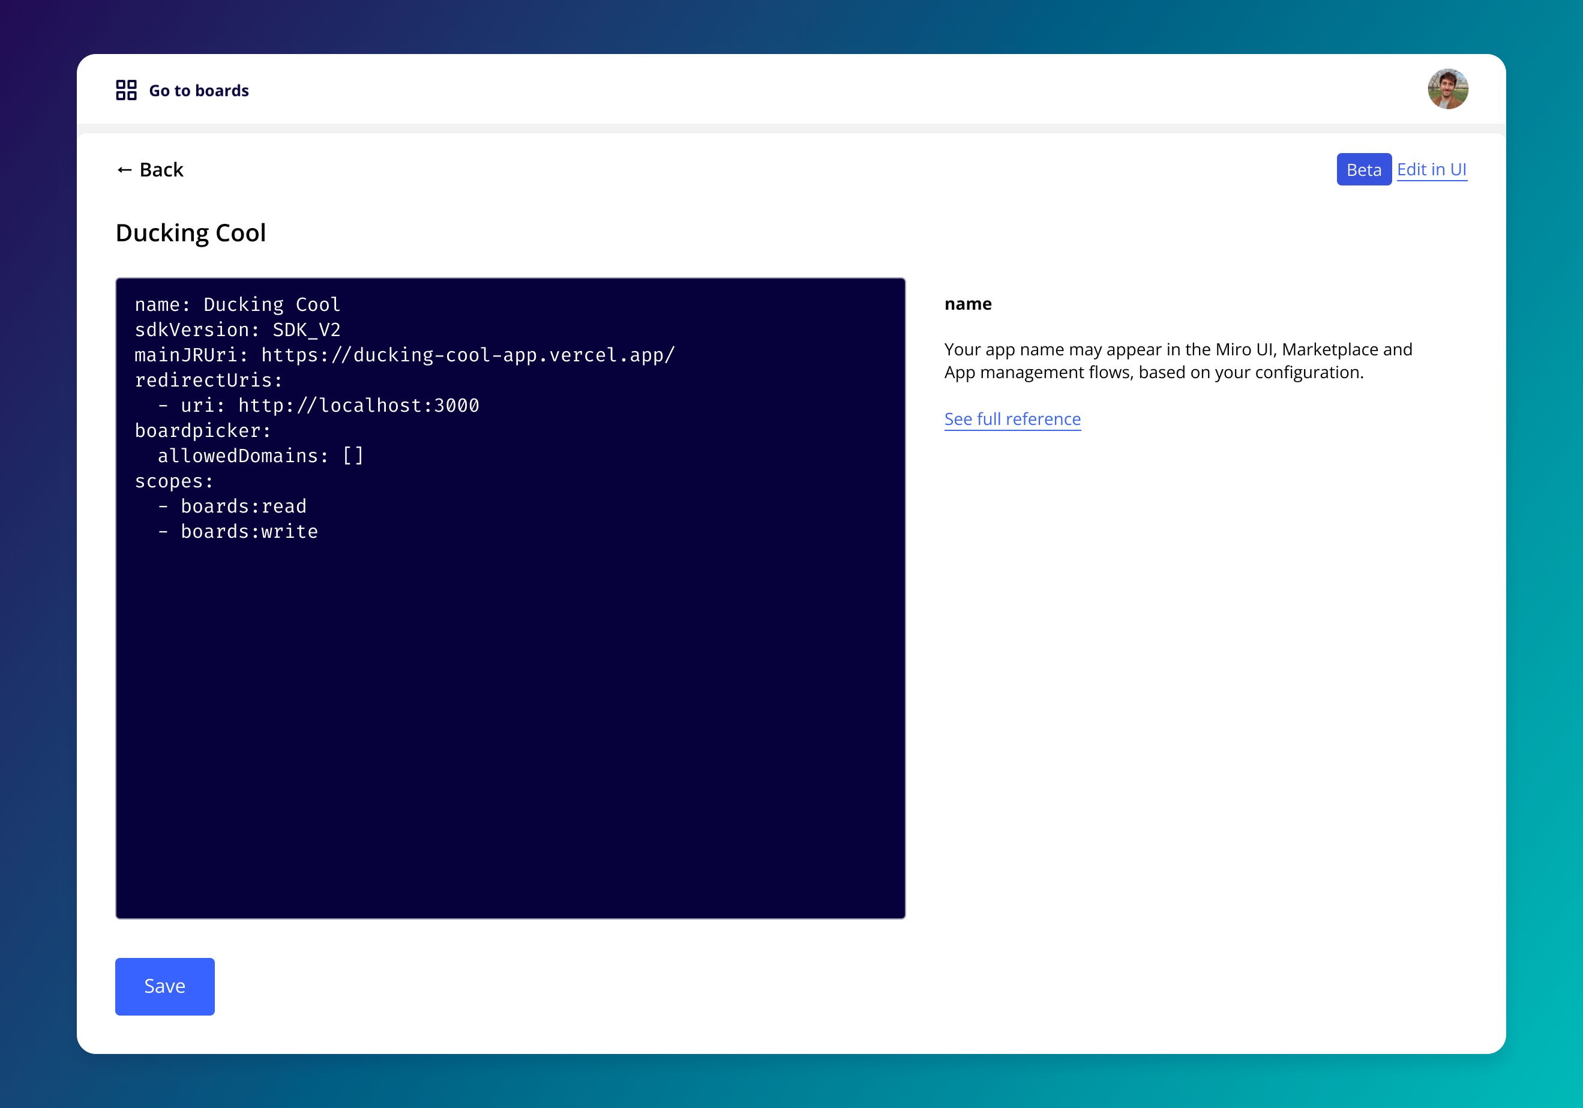Viewport: 1583px width, 1108px height.
Task: Click the boards grid icon
Action: [x=126, y=90]
